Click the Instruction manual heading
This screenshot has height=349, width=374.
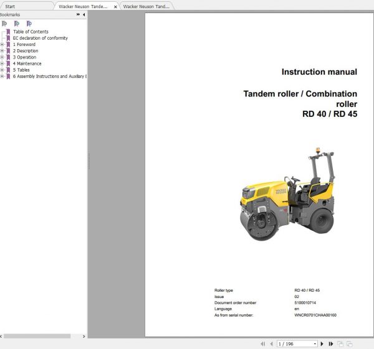tap(319, 72)
